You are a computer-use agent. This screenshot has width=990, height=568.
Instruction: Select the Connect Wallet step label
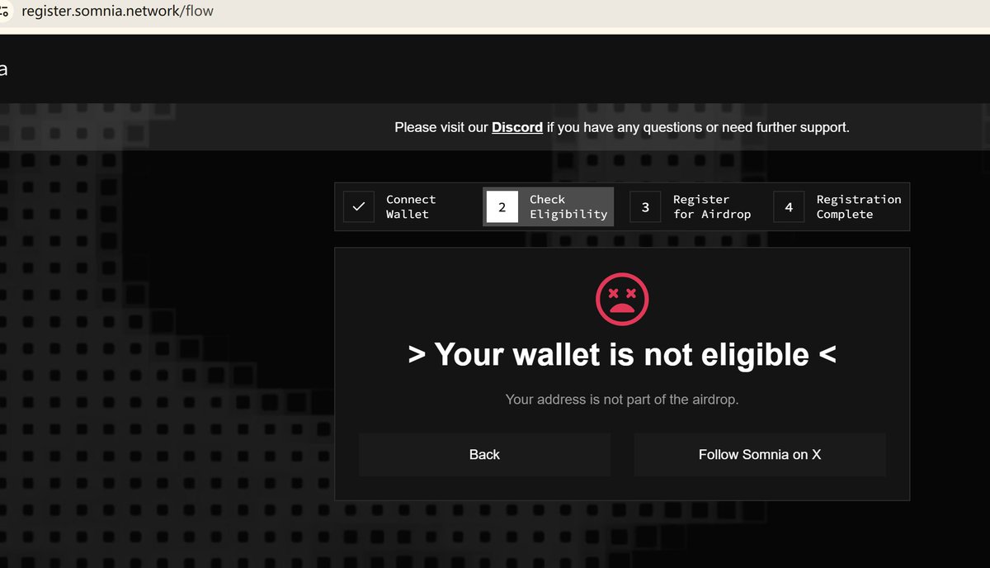point(411,206)
